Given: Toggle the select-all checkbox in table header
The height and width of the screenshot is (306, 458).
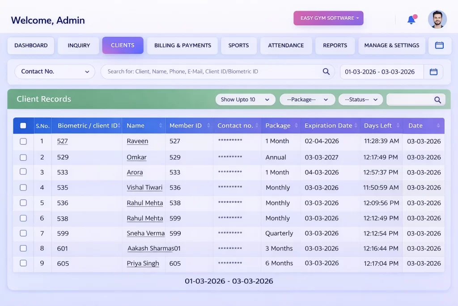Looking at the screenshot, I should [23, 126].
